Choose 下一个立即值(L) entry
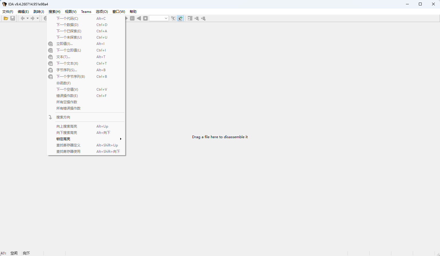Viewport: 440px width, 256px height. tap(86, 50)
